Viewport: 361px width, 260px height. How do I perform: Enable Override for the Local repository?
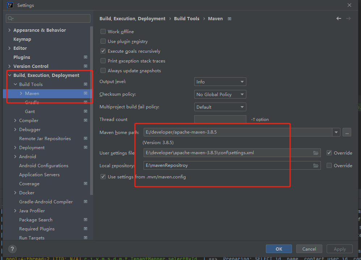pyautogui.click(x=329, y=165)
